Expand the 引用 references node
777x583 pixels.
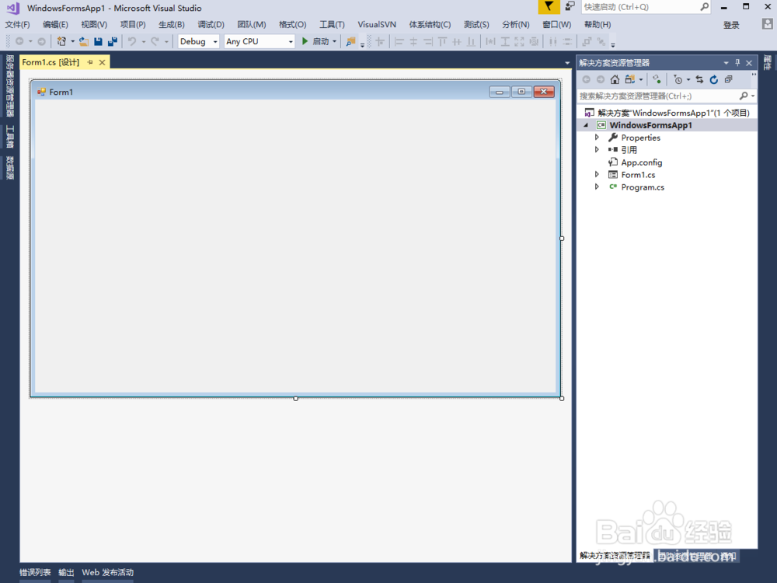coord(597,150)
